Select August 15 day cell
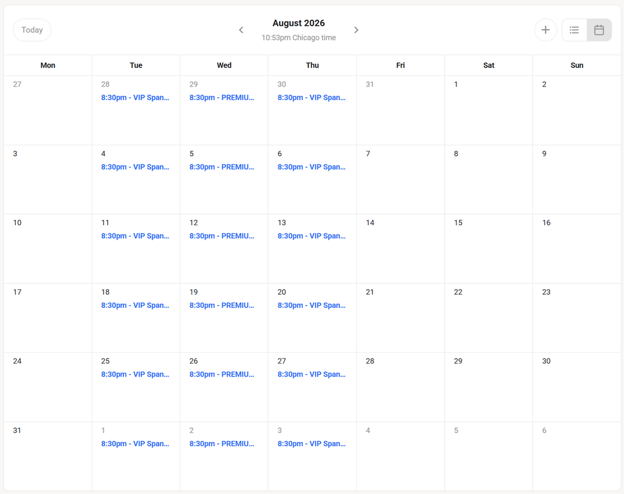The height and width of the screenshot is (494, 624). [488, 249]
